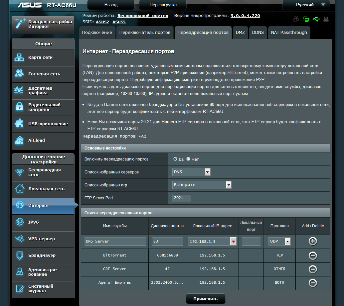Select Нет to disable port forwarding

click(188, 159)
